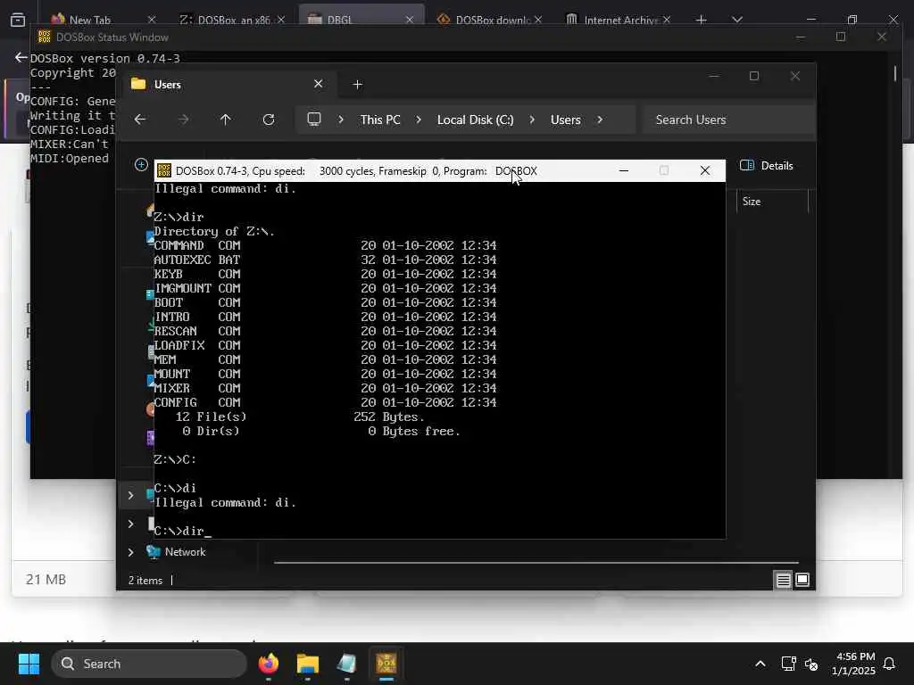Expand chevron after This PC breadcrumb
This screenshot has height=685, width=914.
click(x=419, y=120)
